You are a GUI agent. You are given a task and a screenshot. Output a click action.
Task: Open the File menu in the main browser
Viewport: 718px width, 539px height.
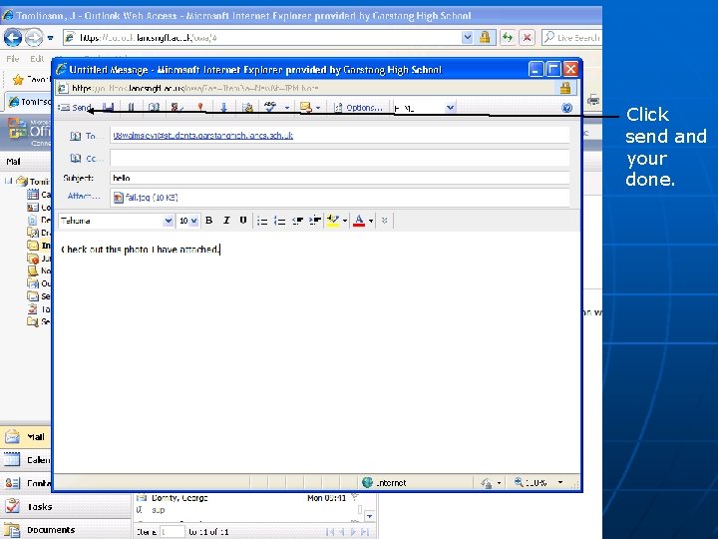click(12, 59)
